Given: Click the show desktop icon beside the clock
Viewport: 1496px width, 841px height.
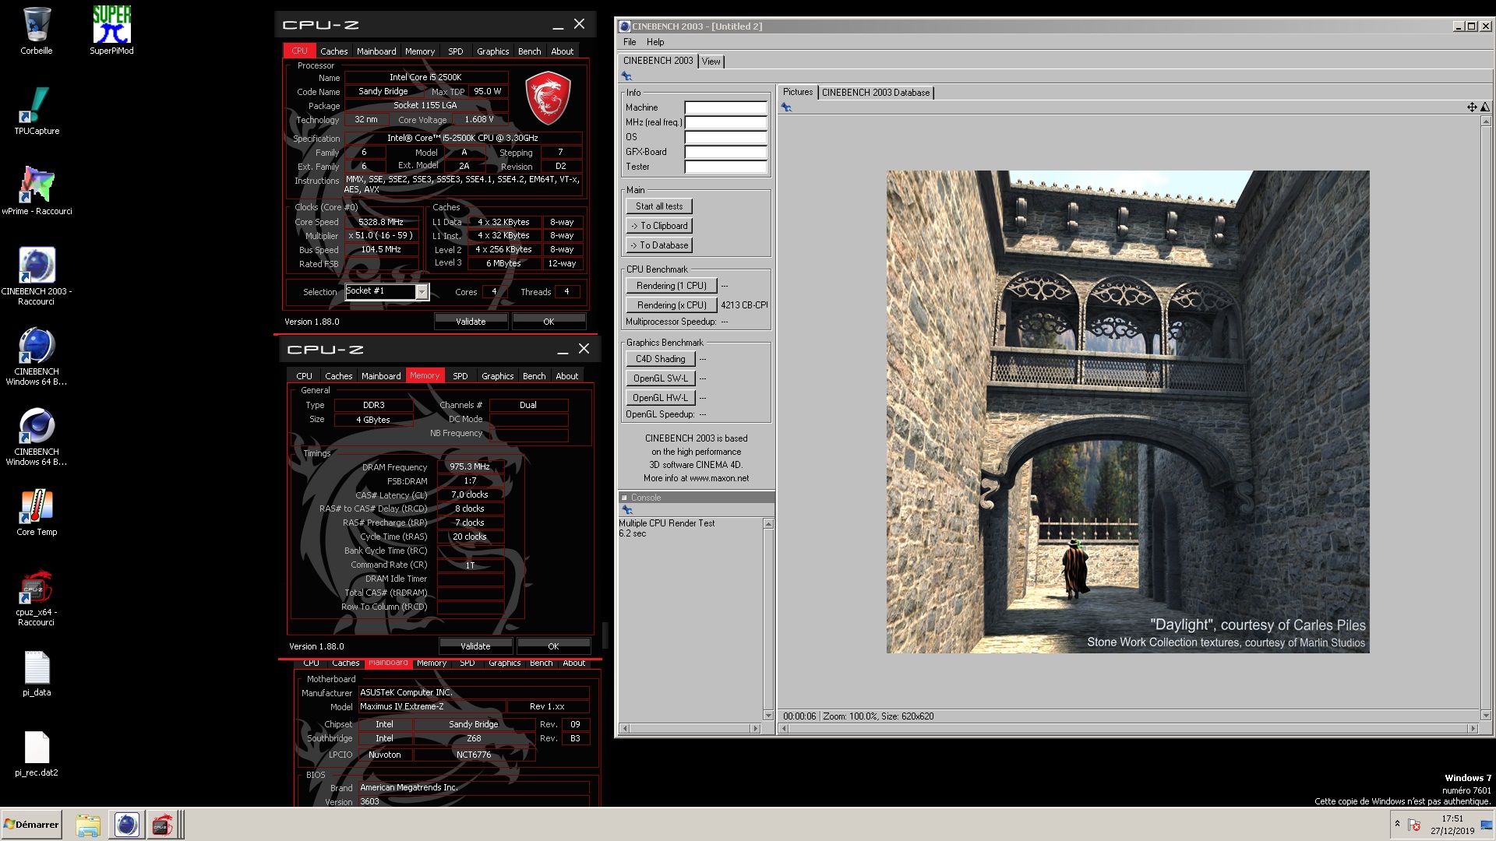Looking at the screenshot, I should coord(1486,825).
